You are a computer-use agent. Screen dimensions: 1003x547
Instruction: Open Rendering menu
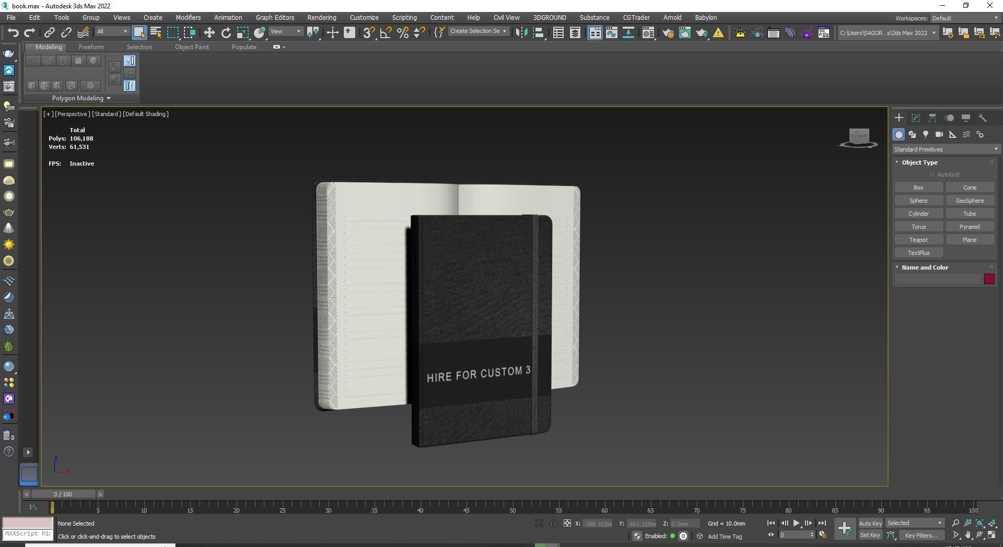tap(321, 18)
